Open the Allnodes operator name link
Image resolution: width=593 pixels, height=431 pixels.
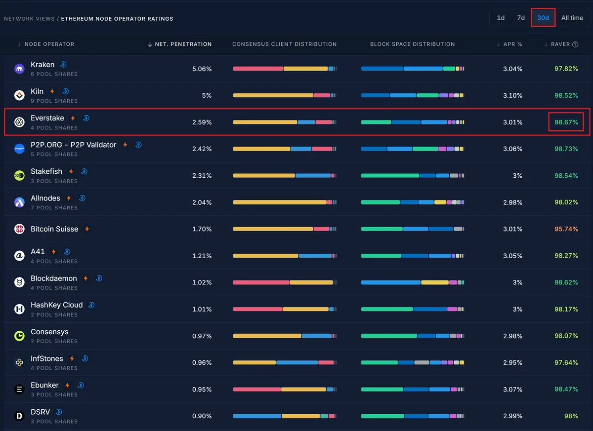point(45,198)
